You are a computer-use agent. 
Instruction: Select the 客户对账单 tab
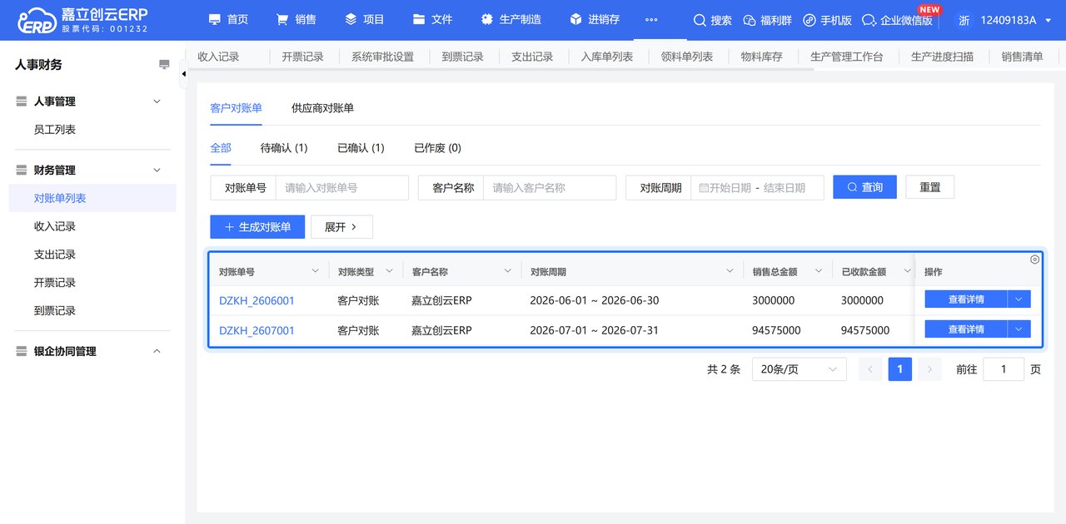(x=237, y=108)
